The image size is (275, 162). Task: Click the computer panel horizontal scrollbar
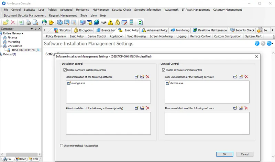pos(21,154)
